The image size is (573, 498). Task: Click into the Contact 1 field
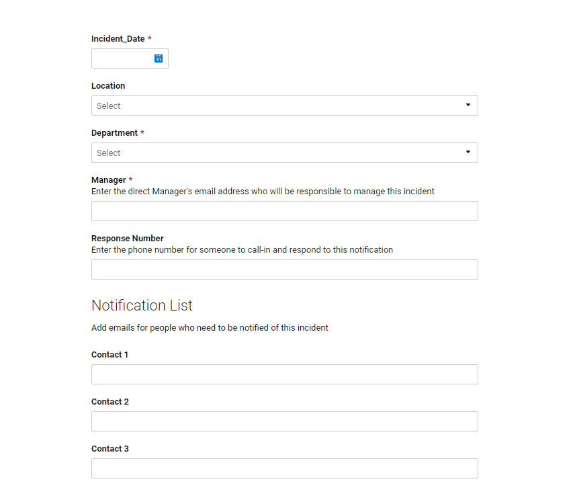coord(284,374)
